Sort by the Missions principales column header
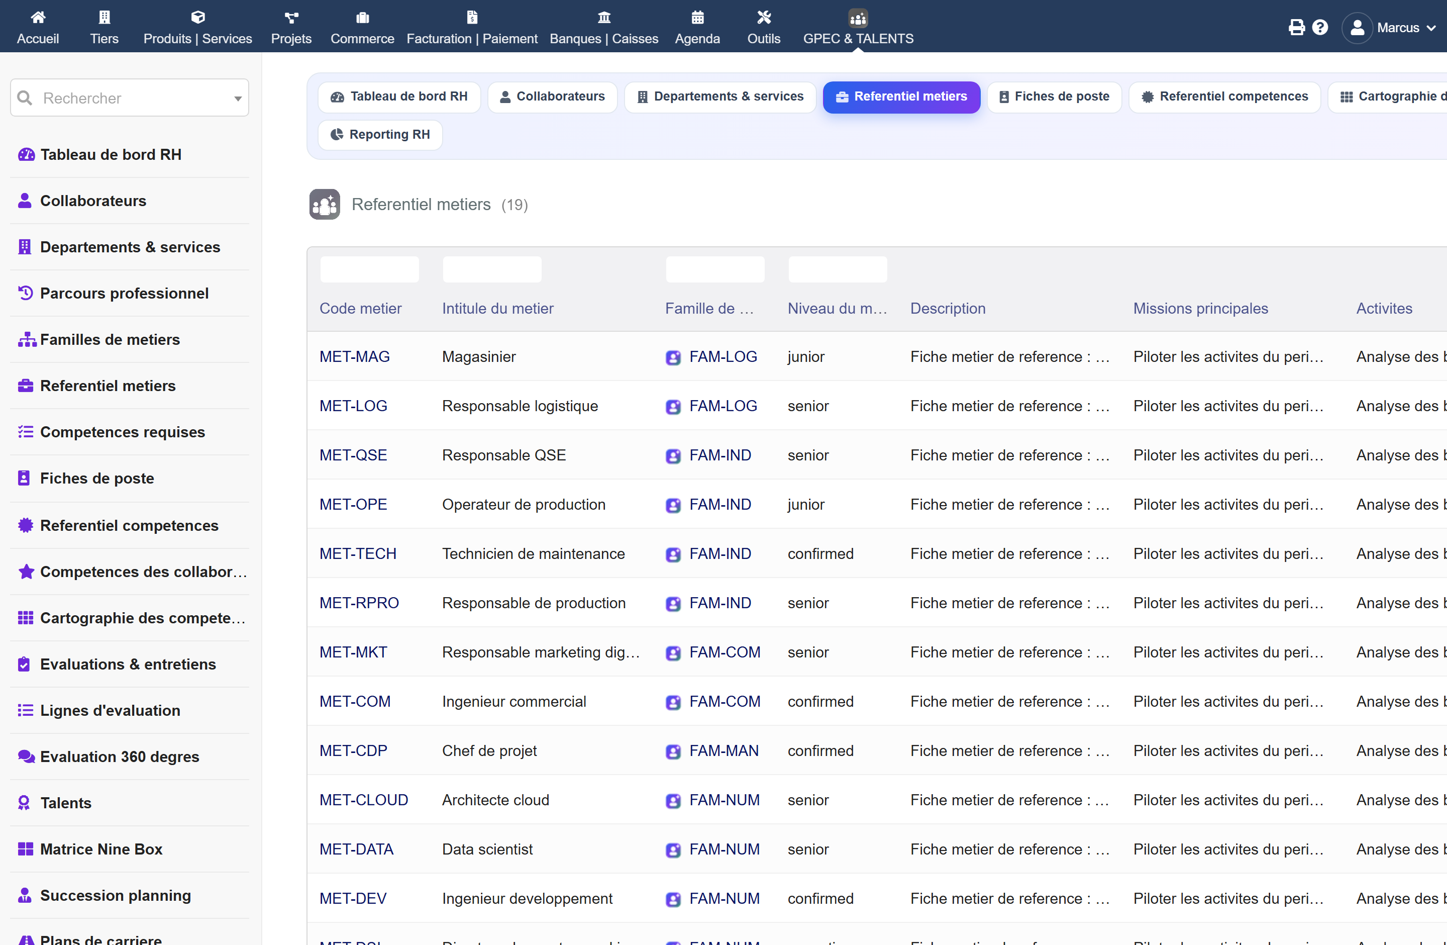1447x945 pixels. click(x=1201, y=308)
